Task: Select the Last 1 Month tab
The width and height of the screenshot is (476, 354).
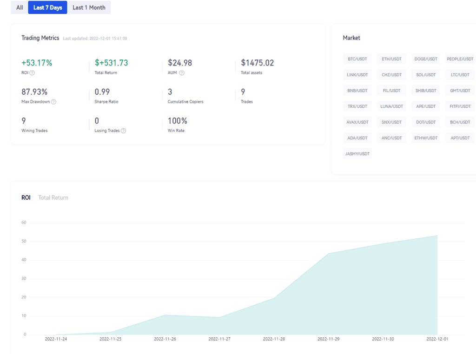Action: pyautogui.click(x=89, y=7)
